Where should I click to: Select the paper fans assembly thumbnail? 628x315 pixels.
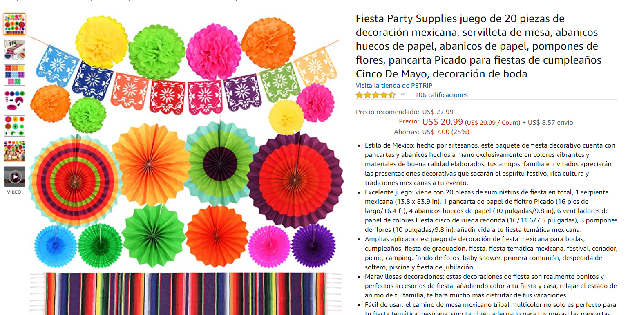click(15, 126)
